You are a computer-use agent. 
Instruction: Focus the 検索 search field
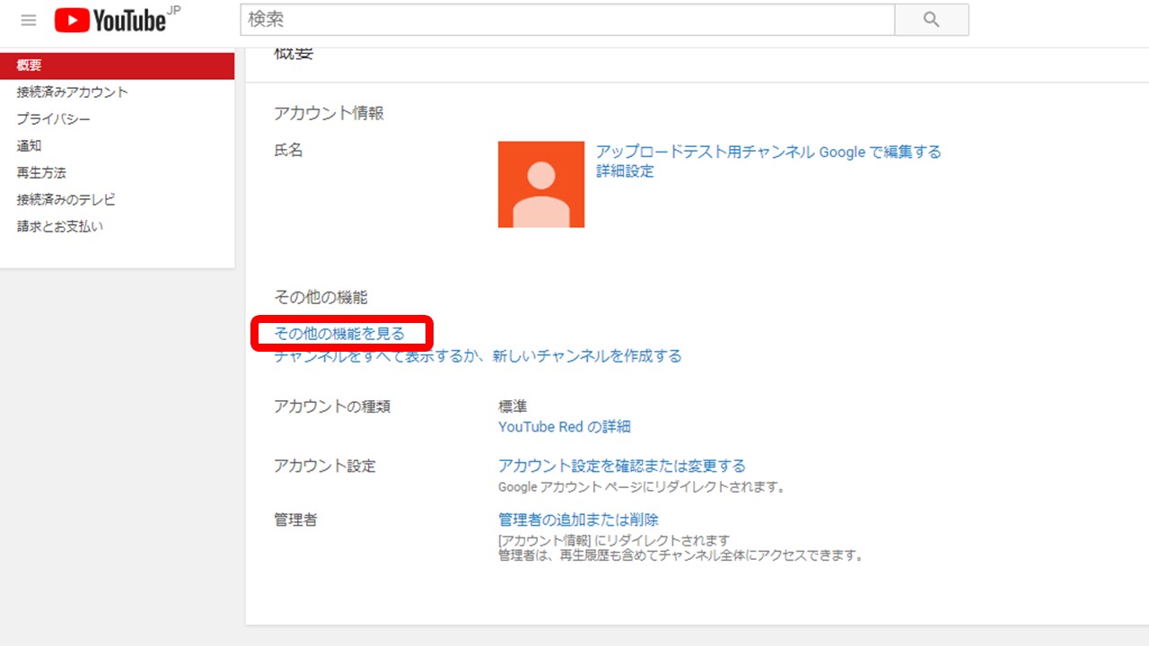tap(567, 19)
